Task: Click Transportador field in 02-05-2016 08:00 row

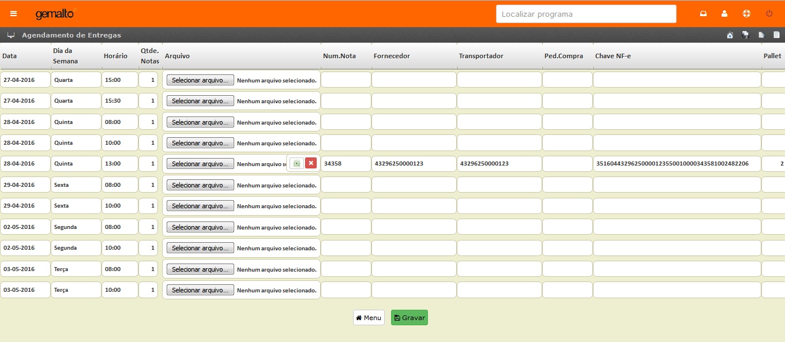Action: (x=499, y=227)
